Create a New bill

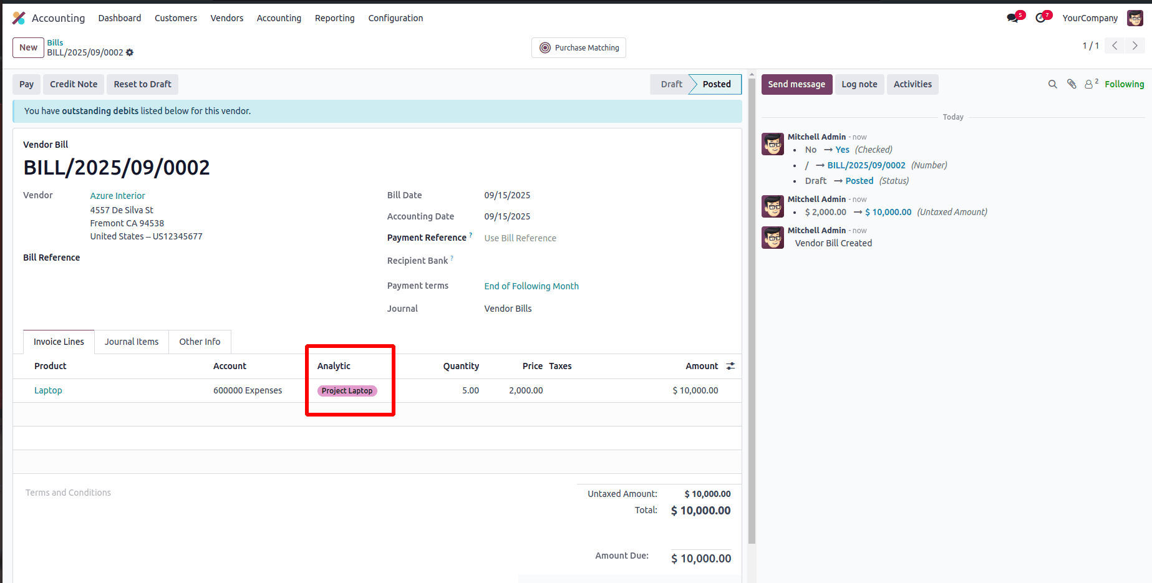[28, 47]
